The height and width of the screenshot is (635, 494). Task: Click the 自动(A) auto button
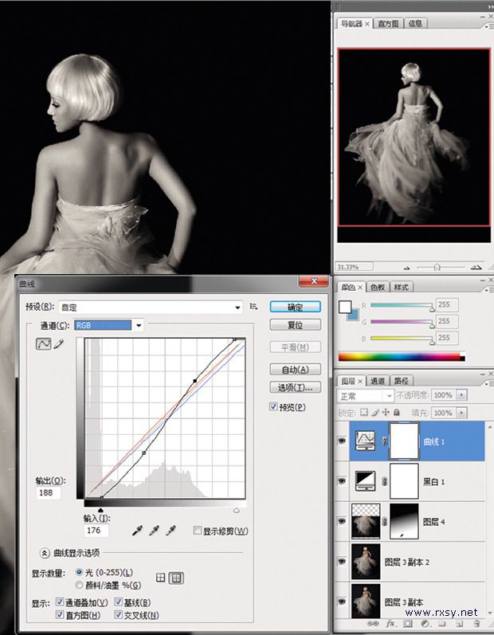click(295, 370)
